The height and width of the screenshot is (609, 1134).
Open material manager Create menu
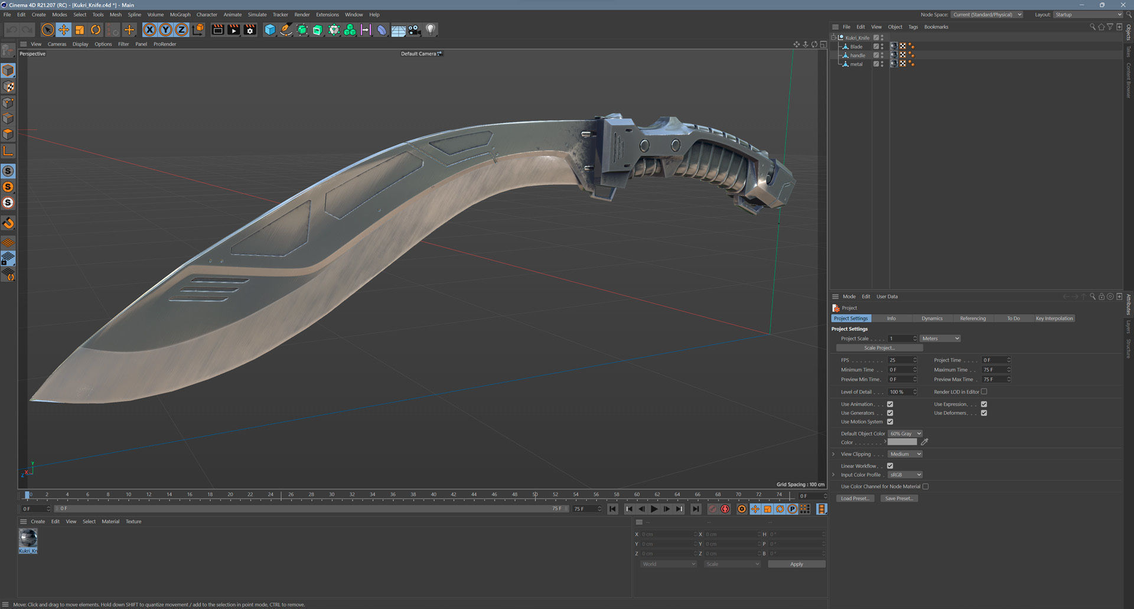[x=38, y=522]
